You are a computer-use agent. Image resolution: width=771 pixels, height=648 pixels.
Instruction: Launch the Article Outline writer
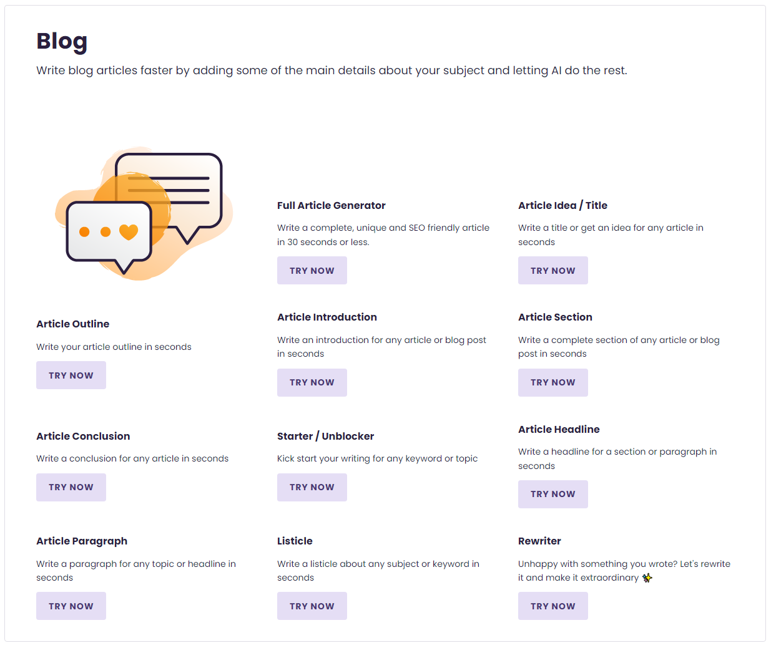(71, 375)
